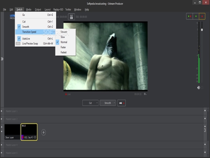Click the 00:04:33 live timer text
This screenshot has height=158, width=210.
tap(138, 94)
